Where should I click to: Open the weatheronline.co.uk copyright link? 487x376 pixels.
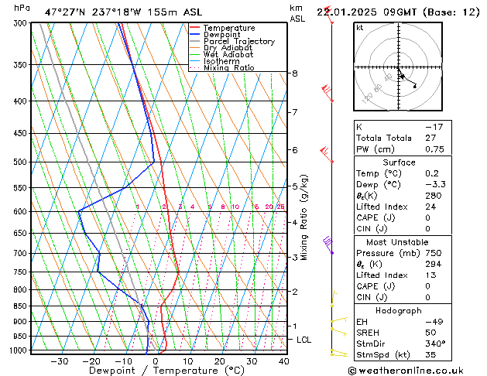417,370
